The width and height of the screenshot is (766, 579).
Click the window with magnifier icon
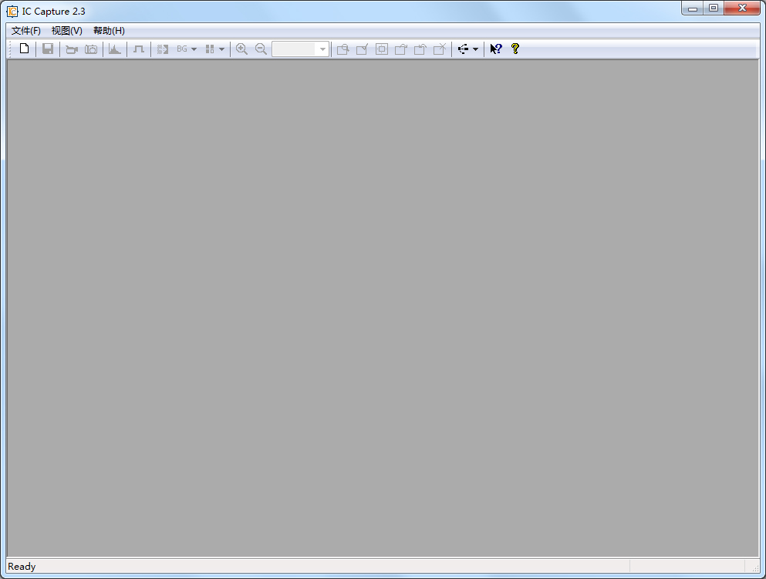tap(343, 49)
